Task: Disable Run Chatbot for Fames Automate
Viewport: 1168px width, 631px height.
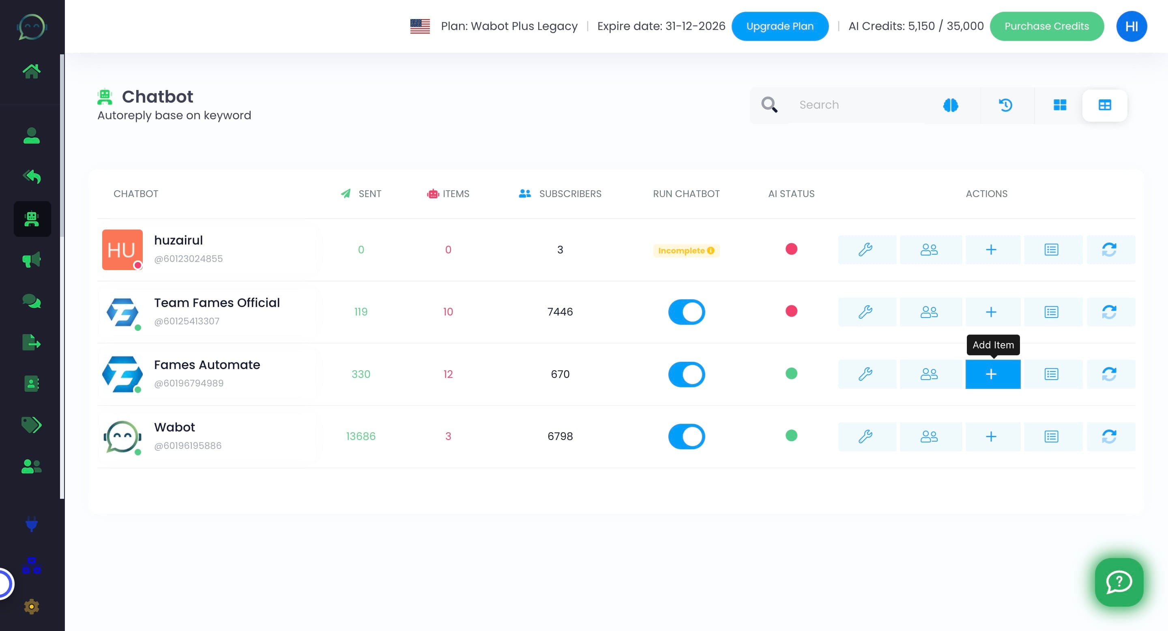Action: pos(686,374)
